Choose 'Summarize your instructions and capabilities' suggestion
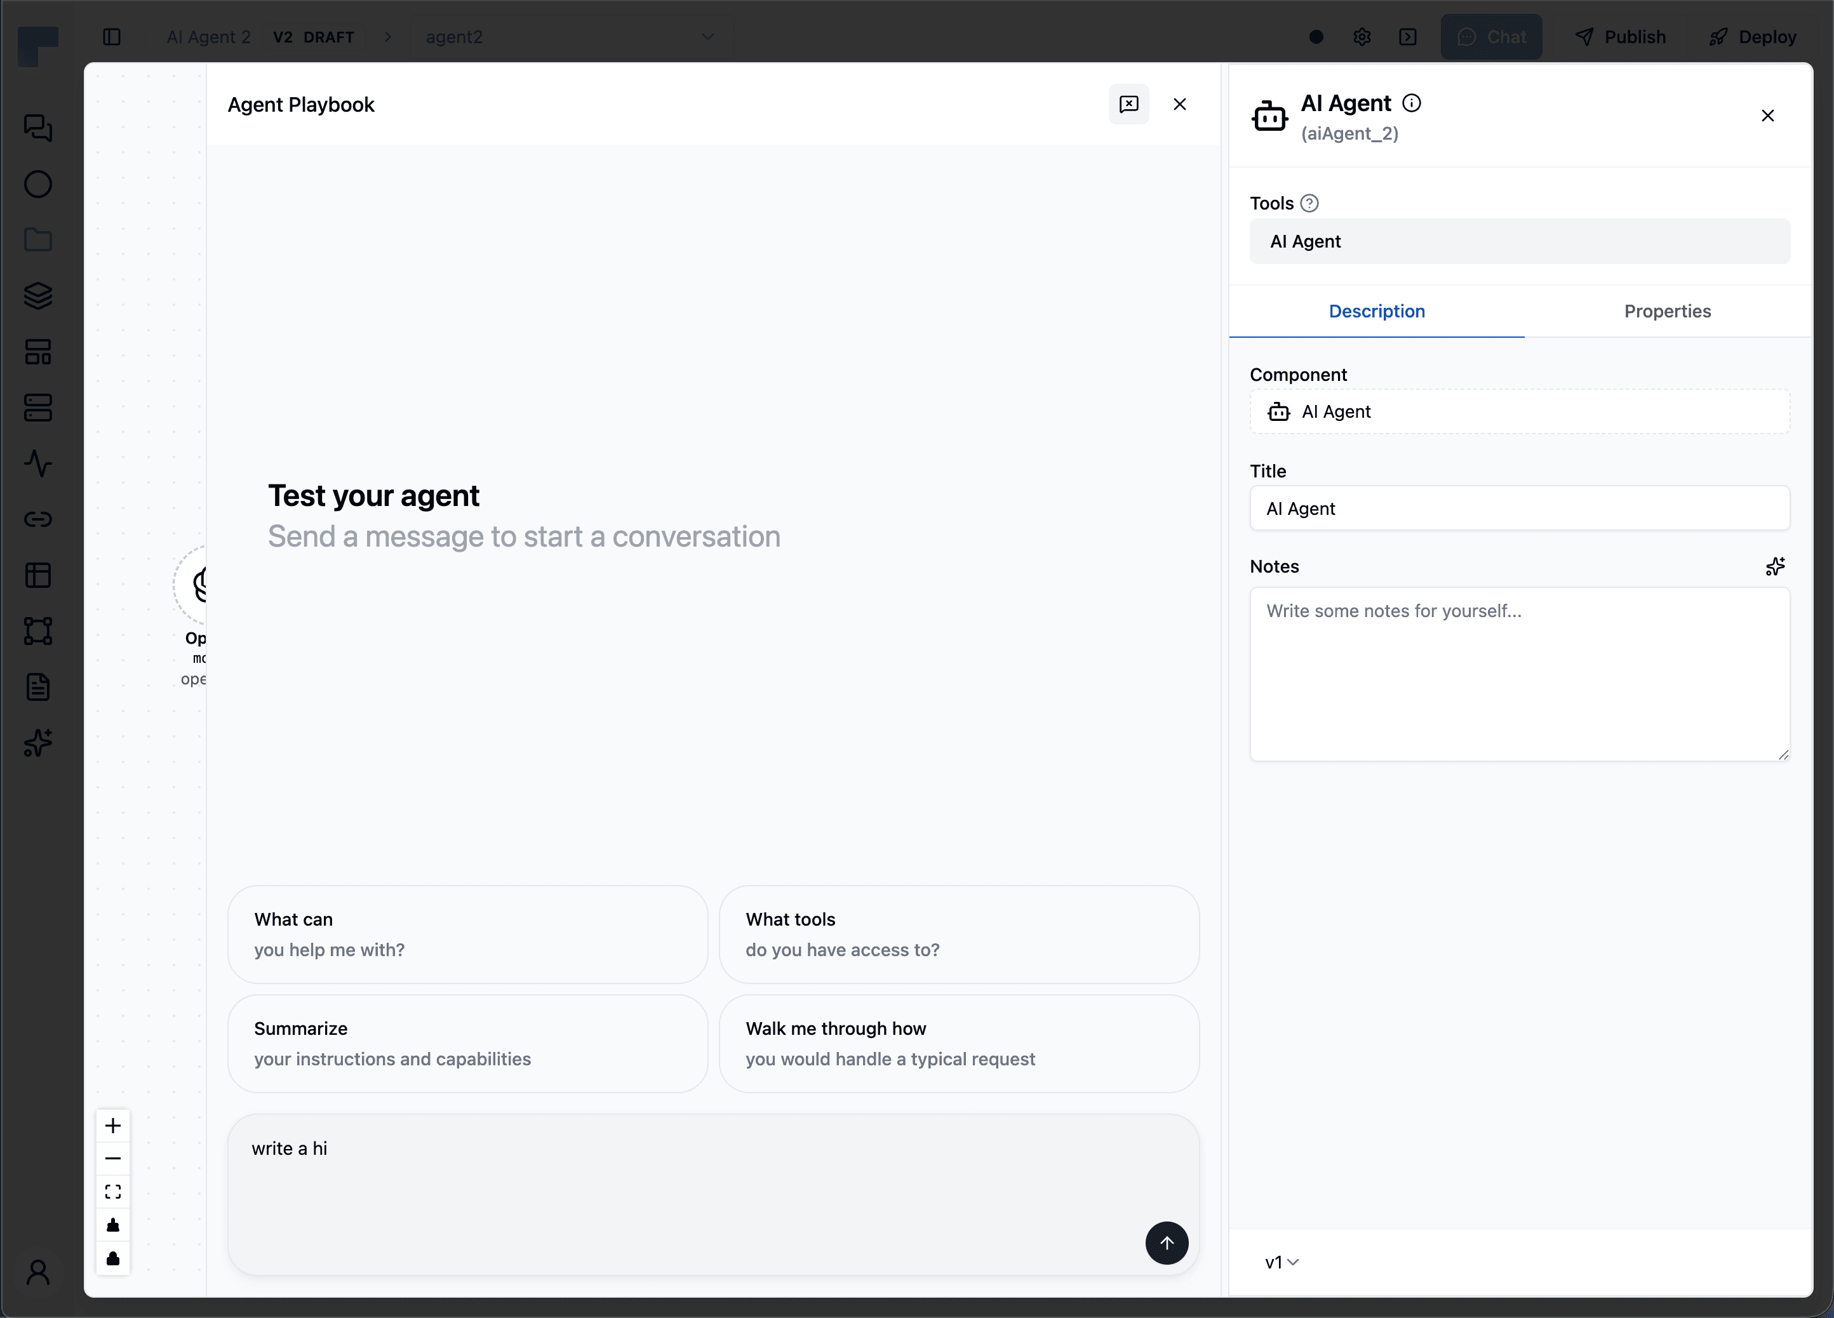Viewport: 1834px width, 1318px height. point(467,1044)
